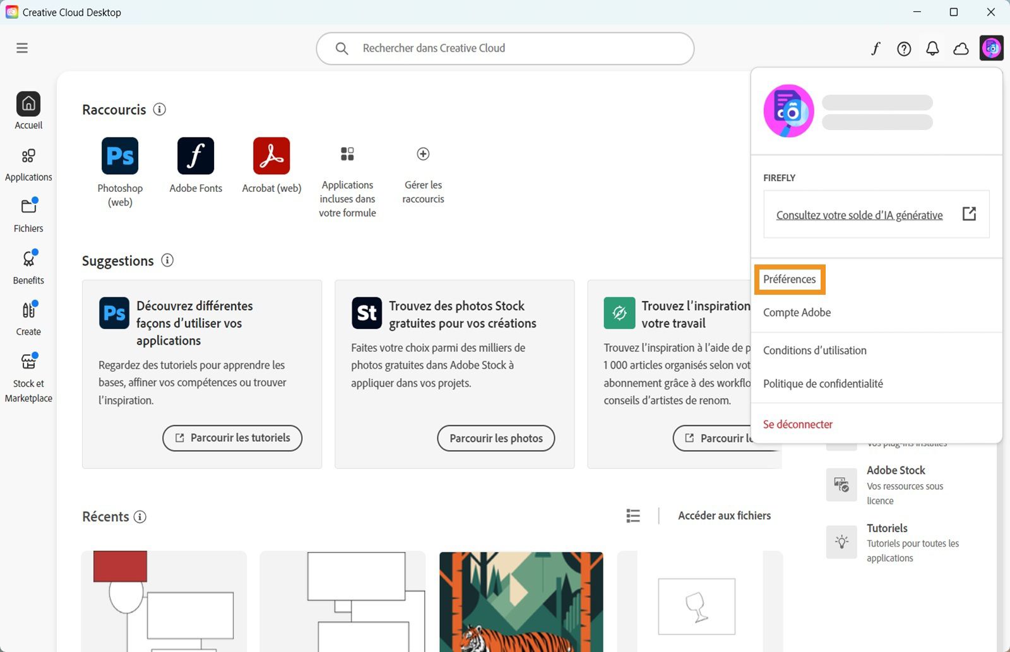Click the "Trouvez des photos Stock" card title
This screenshot has height=652, width=1010.
pos(463,314)
